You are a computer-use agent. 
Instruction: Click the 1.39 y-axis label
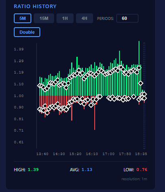19,49
